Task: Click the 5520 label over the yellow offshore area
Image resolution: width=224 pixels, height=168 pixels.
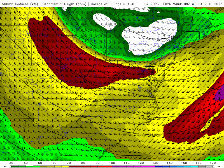Action: point(174,99)
